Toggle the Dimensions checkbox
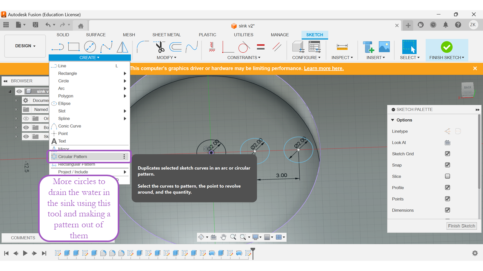 click(448, 210)
